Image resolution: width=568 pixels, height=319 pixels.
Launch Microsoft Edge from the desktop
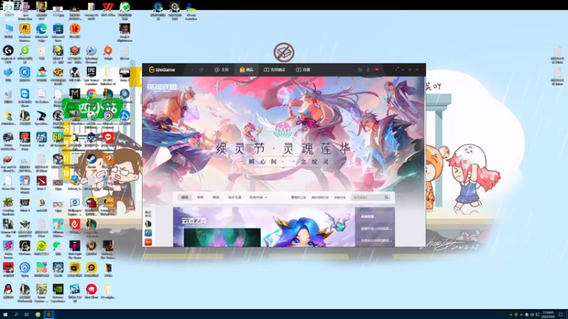(x=41, y=28)
